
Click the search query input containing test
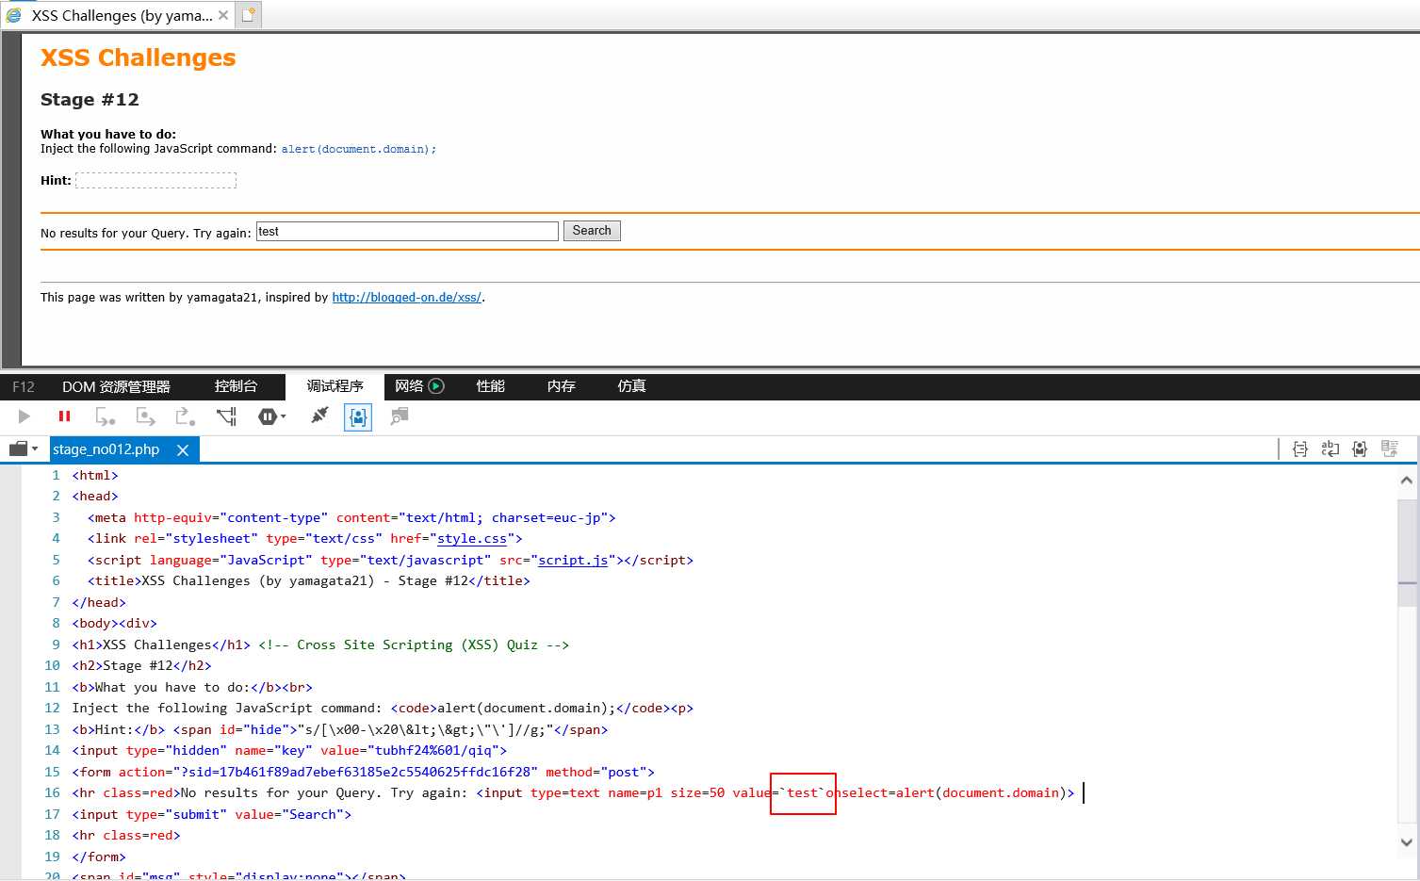coord(407,232)
